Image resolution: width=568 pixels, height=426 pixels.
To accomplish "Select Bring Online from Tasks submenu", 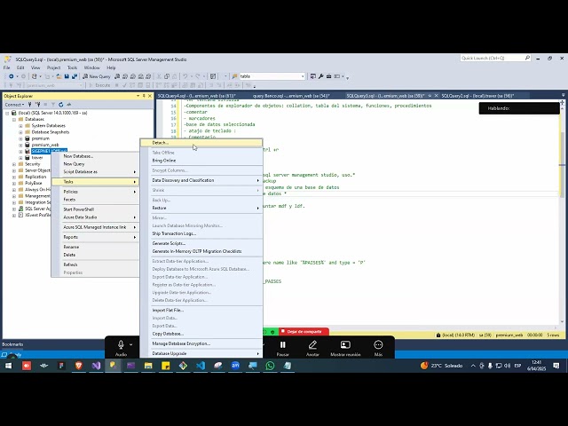I will pos(201,161).
